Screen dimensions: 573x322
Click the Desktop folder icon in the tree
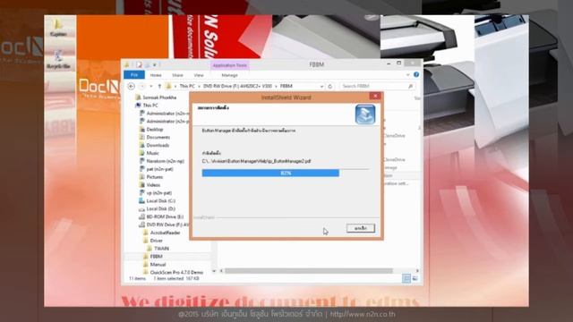pos(142,129)
